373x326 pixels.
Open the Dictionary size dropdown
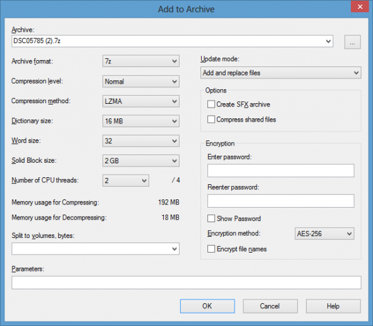141,121
